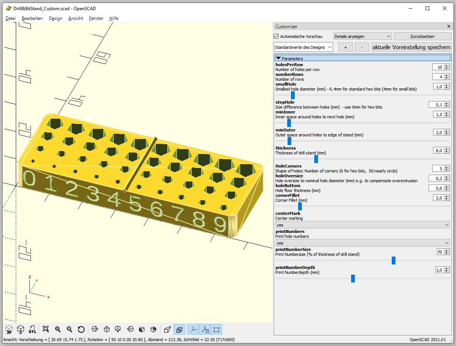Open the Design menu

coord(56,18)
